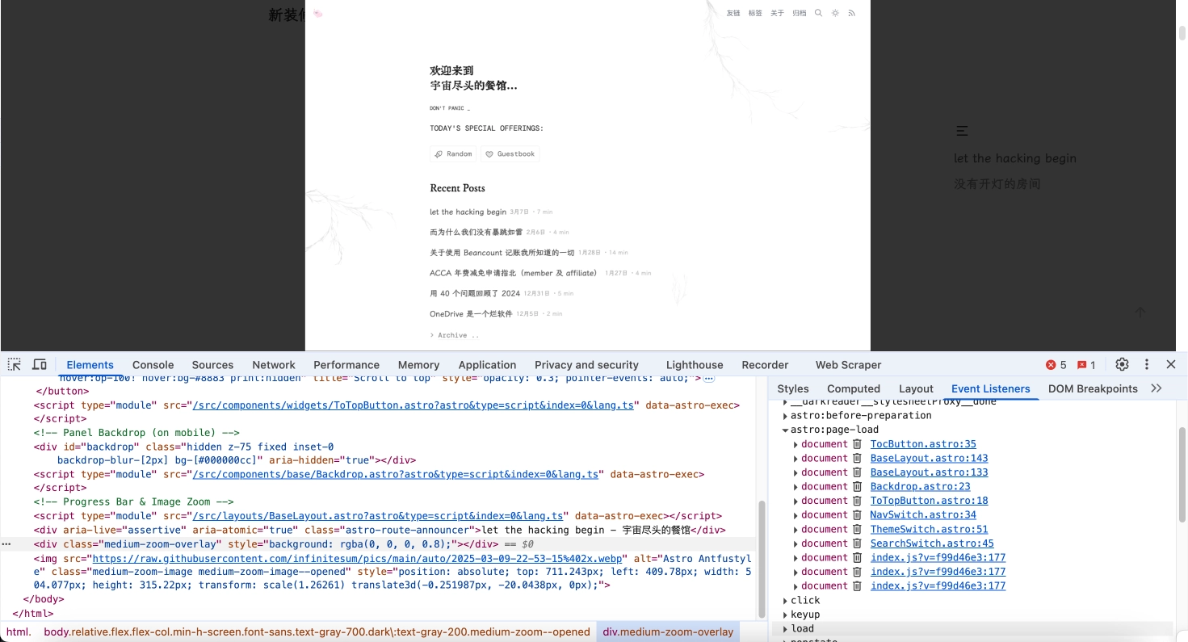Activate the inspect element picker icon
The image size is (1188, 642).
coord(15,365)
